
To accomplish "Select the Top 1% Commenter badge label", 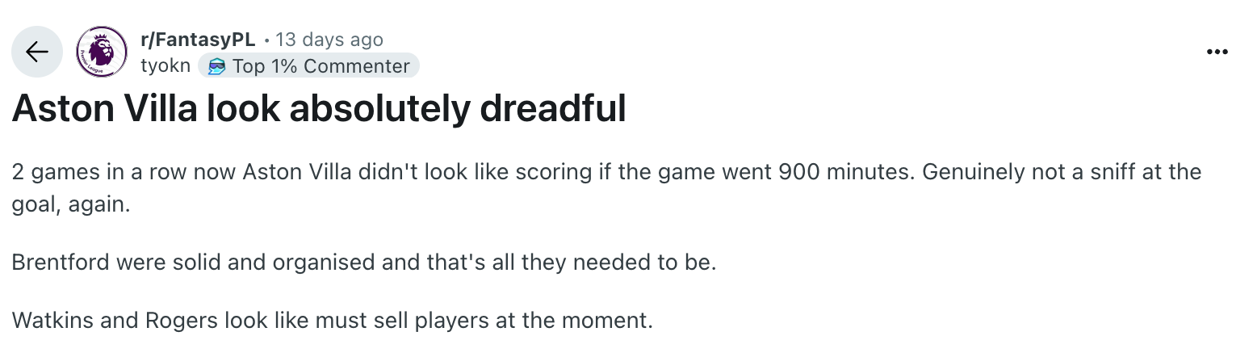I will tap(321, 66).
